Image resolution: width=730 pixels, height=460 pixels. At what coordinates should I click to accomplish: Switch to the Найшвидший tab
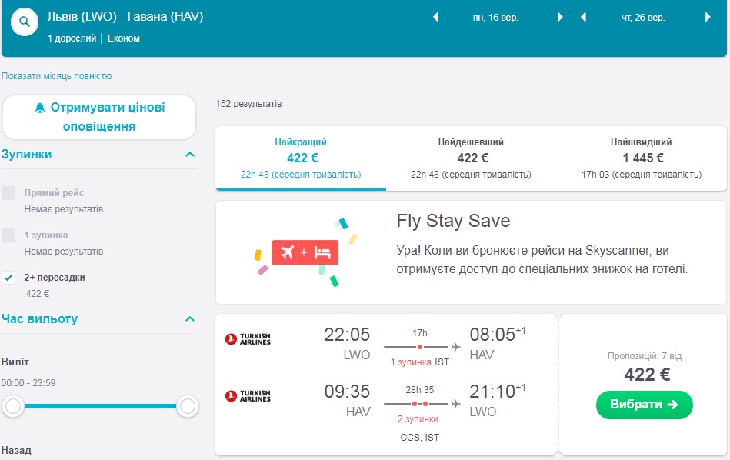coord(641,158)
